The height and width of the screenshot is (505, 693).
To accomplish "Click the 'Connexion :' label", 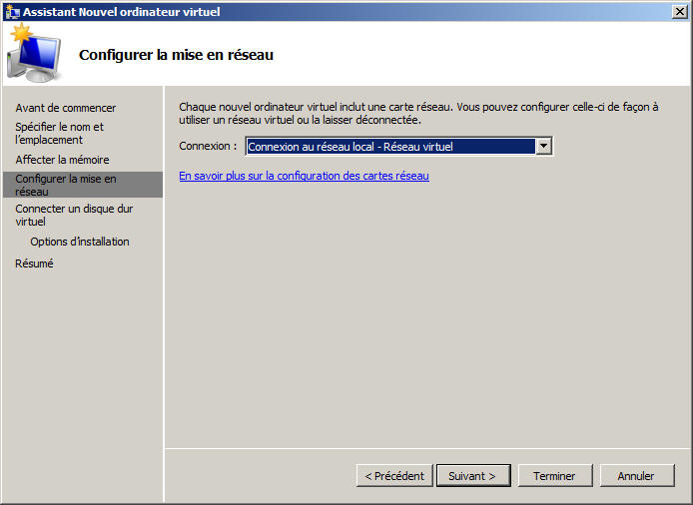I will click(x=208, y=147).
